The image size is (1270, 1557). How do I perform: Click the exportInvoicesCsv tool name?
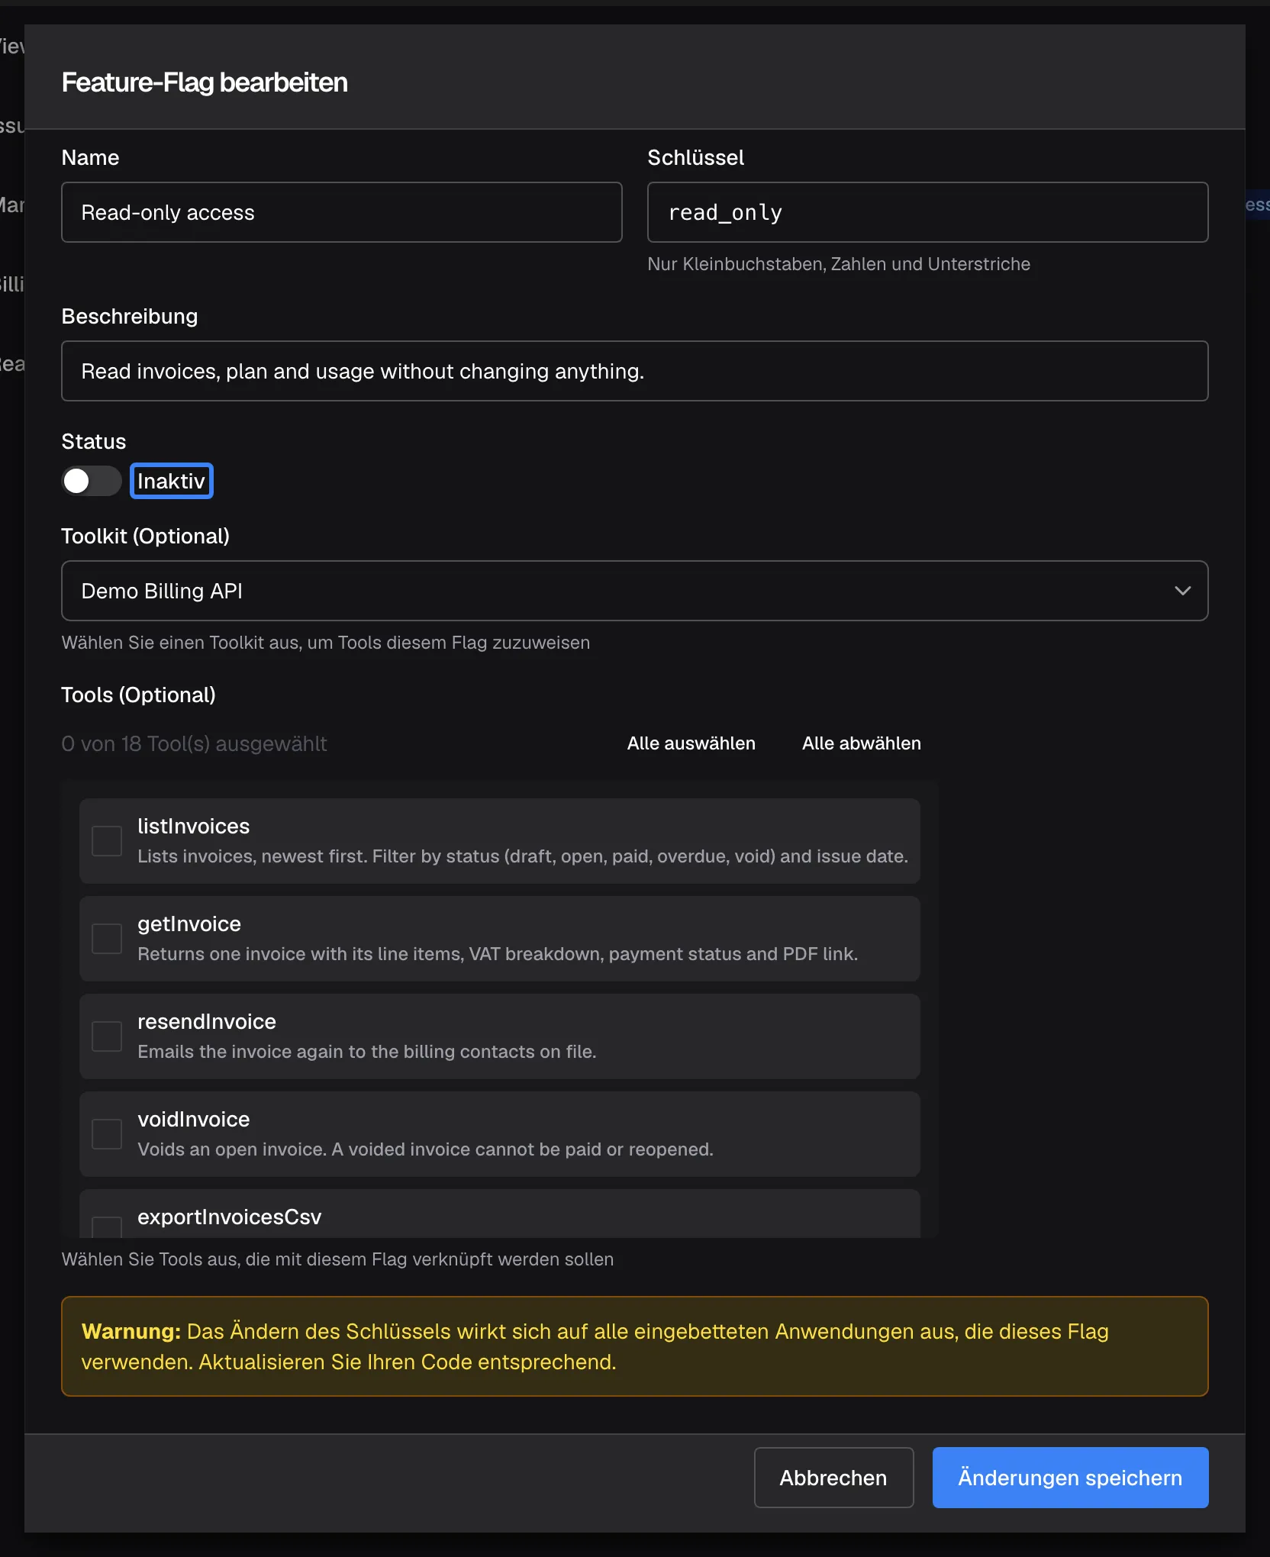click(230, 1217)
